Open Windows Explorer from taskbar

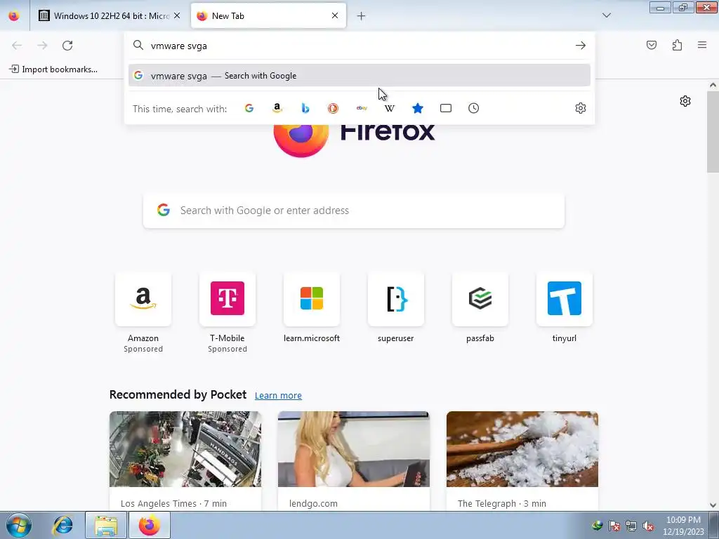click(106, 525)
